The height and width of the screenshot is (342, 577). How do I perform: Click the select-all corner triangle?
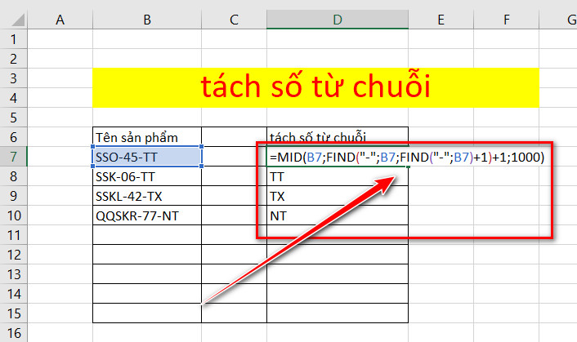(x=18, y=20)
